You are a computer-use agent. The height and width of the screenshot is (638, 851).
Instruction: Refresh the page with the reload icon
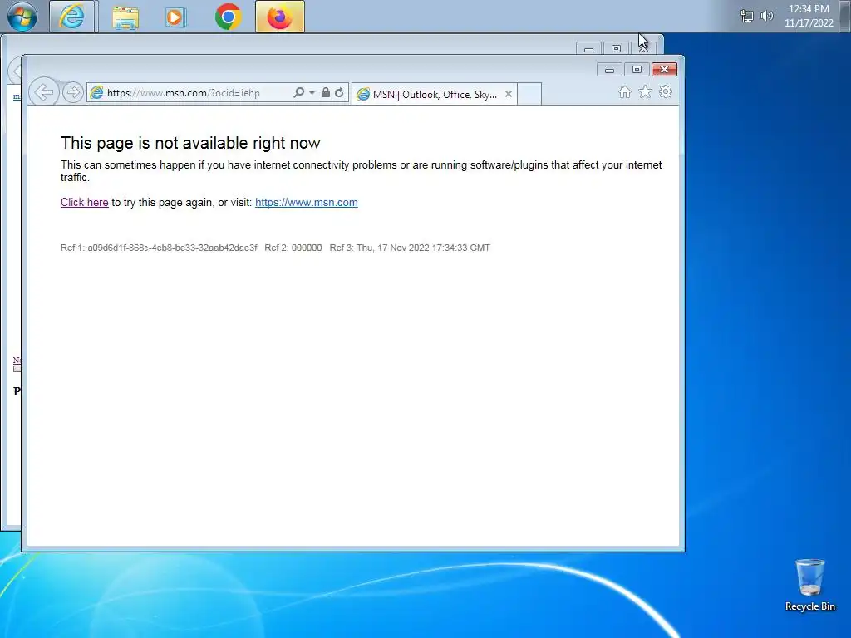click(339, 93)
